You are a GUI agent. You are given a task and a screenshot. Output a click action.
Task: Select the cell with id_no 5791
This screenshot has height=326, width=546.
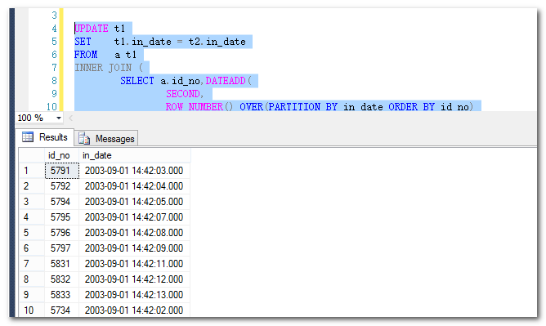click(61, 171)
